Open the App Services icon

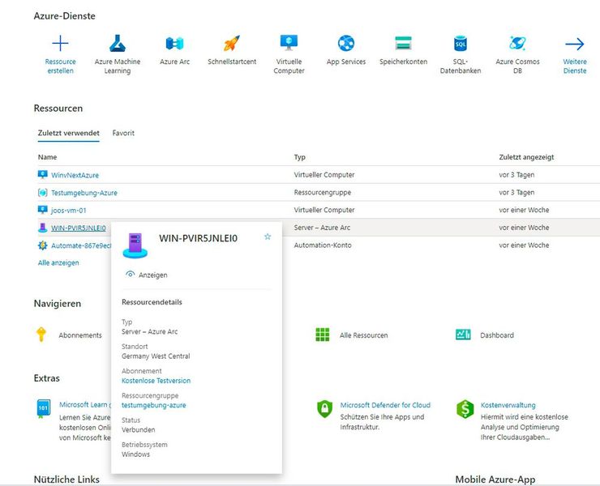(x=346, y=43)
